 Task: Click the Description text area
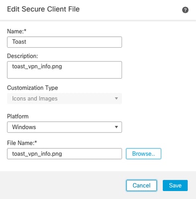[x=65, y=70]
